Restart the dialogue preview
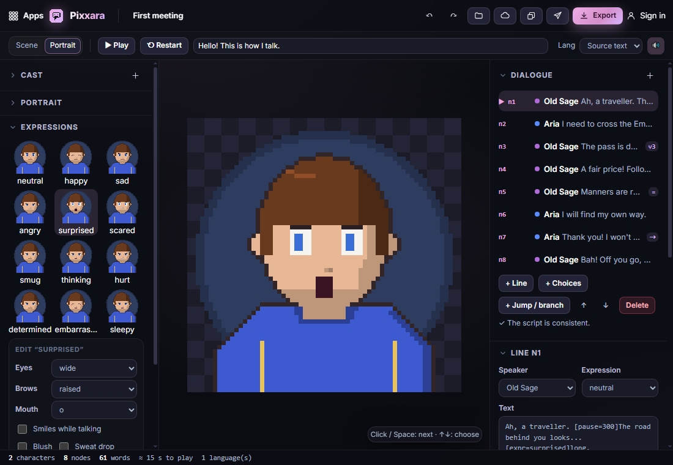The height and width of the screenshot is (465, 673). 164,45
